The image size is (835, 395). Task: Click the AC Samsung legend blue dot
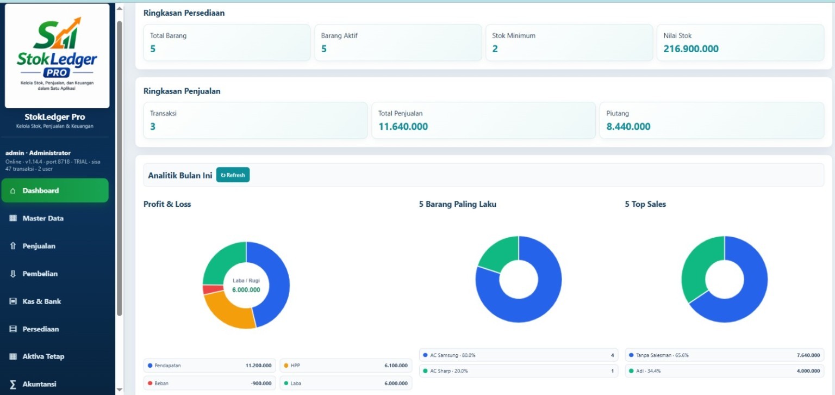tap(426, 355)
